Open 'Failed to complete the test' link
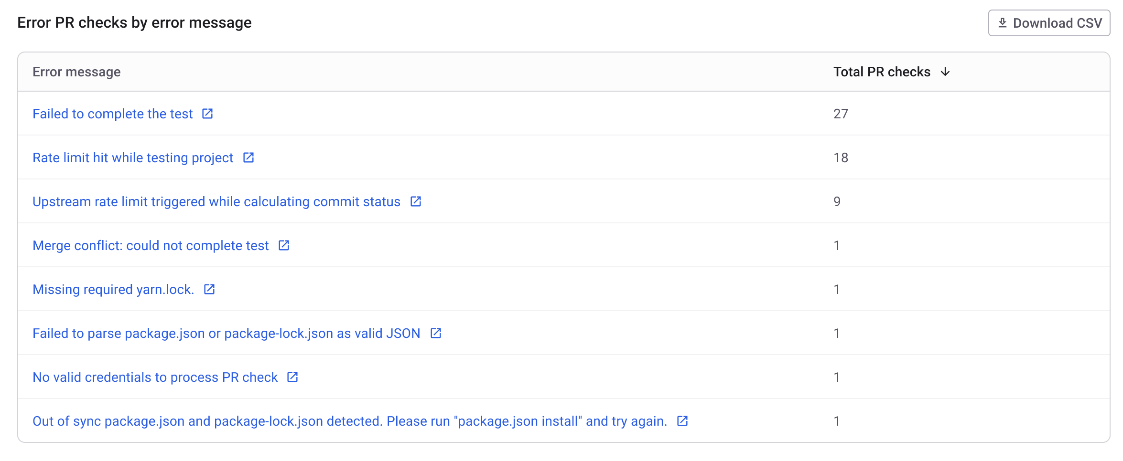This screenshot has height=461, width=1123. tap(113, 114)
